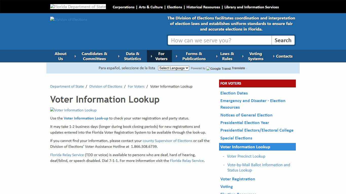This screenshot has height=194, width=346.
Task: Select Election Dates in the sidebar
Action: pyautogui.click(x=234, y=93)
